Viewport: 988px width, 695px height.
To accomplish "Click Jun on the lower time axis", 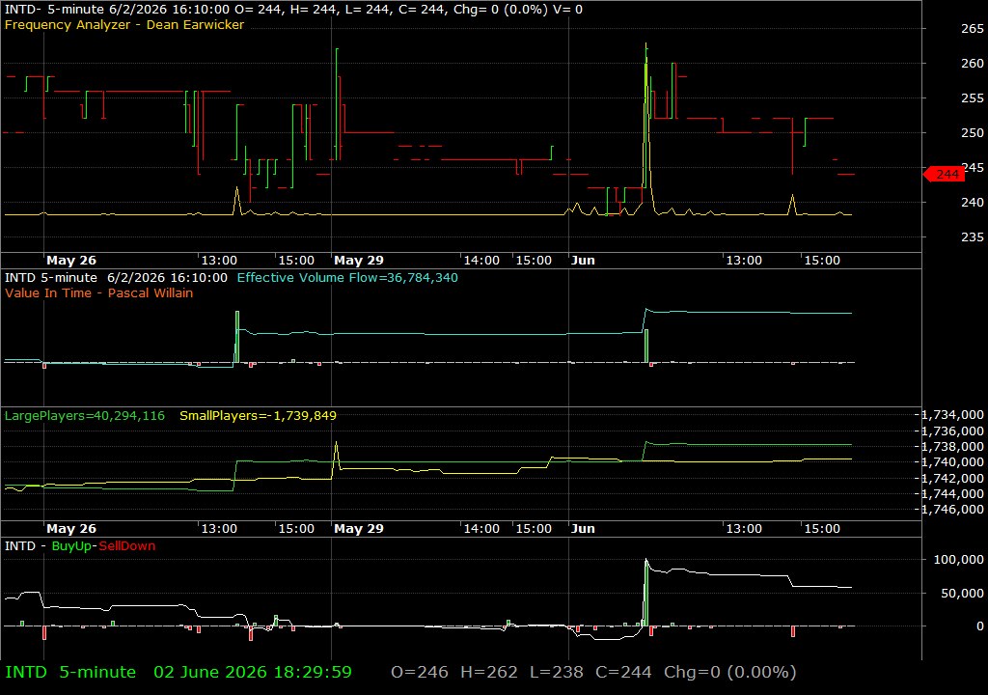I will click(583, 529).
